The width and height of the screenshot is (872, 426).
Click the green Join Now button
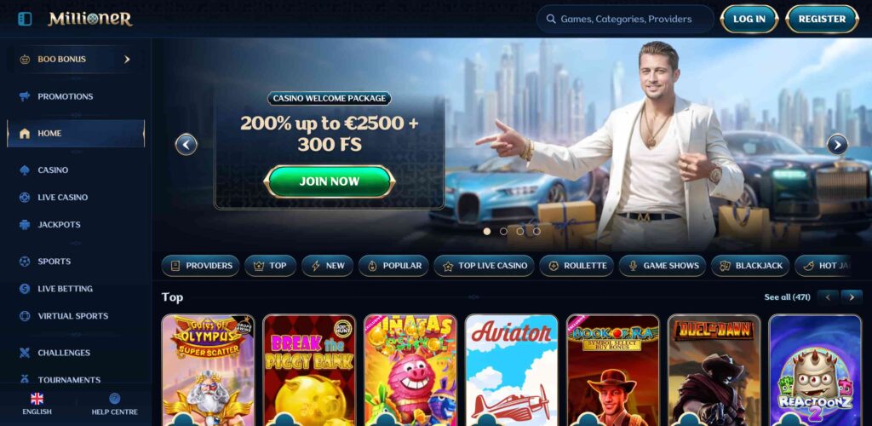pyautogui.click(x=330, y=181)
